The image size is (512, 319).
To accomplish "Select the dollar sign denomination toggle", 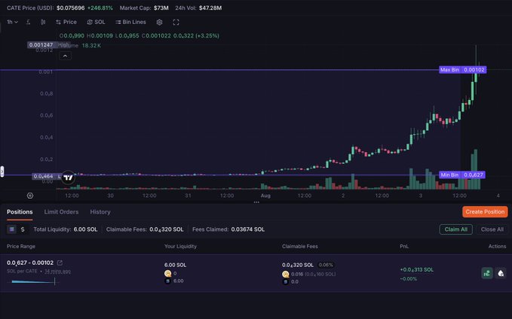I will pos(23,229).
